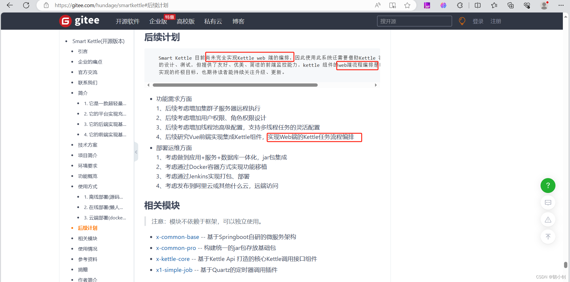The width and height of the screenshot is (570, 282).
Task: Collapse the sidebar with the chevron handle
Action: click(x=136, y=152)
